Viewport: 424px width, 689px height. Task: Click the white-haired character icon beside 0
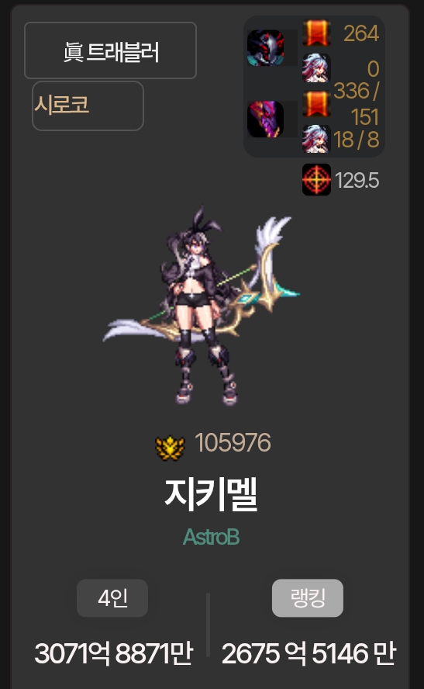[x=316, y=68]
